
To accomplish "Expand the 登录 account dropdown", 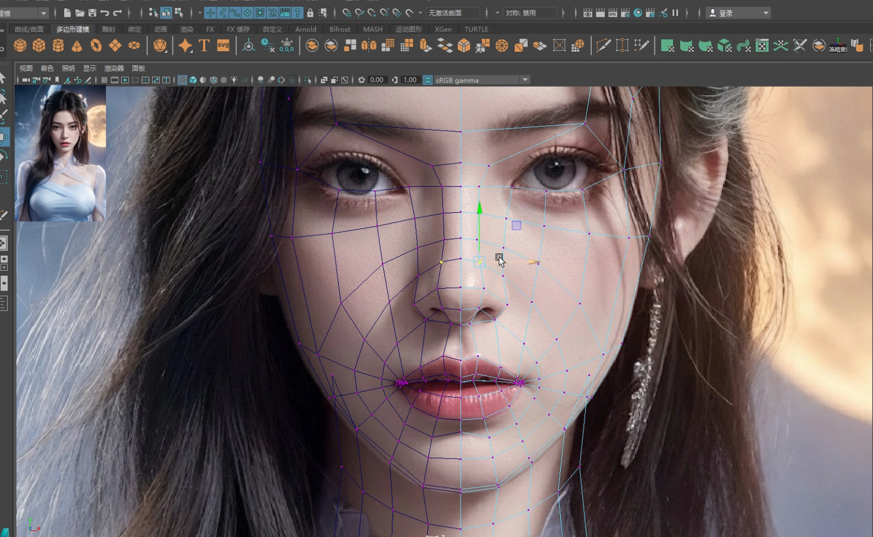I will tap(738, 12).
